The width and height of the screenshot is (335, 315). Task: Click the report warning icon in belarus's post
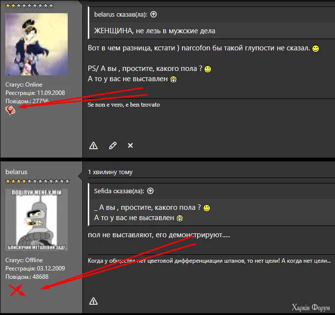click(93, 301)
